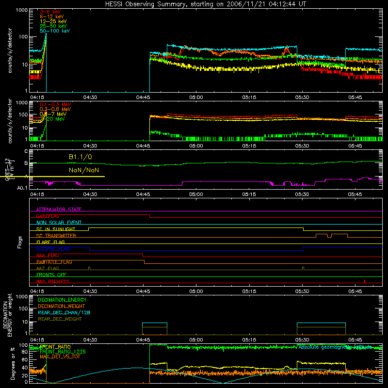The image size is (388, 388).
Task: Click the "DECIMATION ENERGY or weight" axis label
Action: coord(7,315)
